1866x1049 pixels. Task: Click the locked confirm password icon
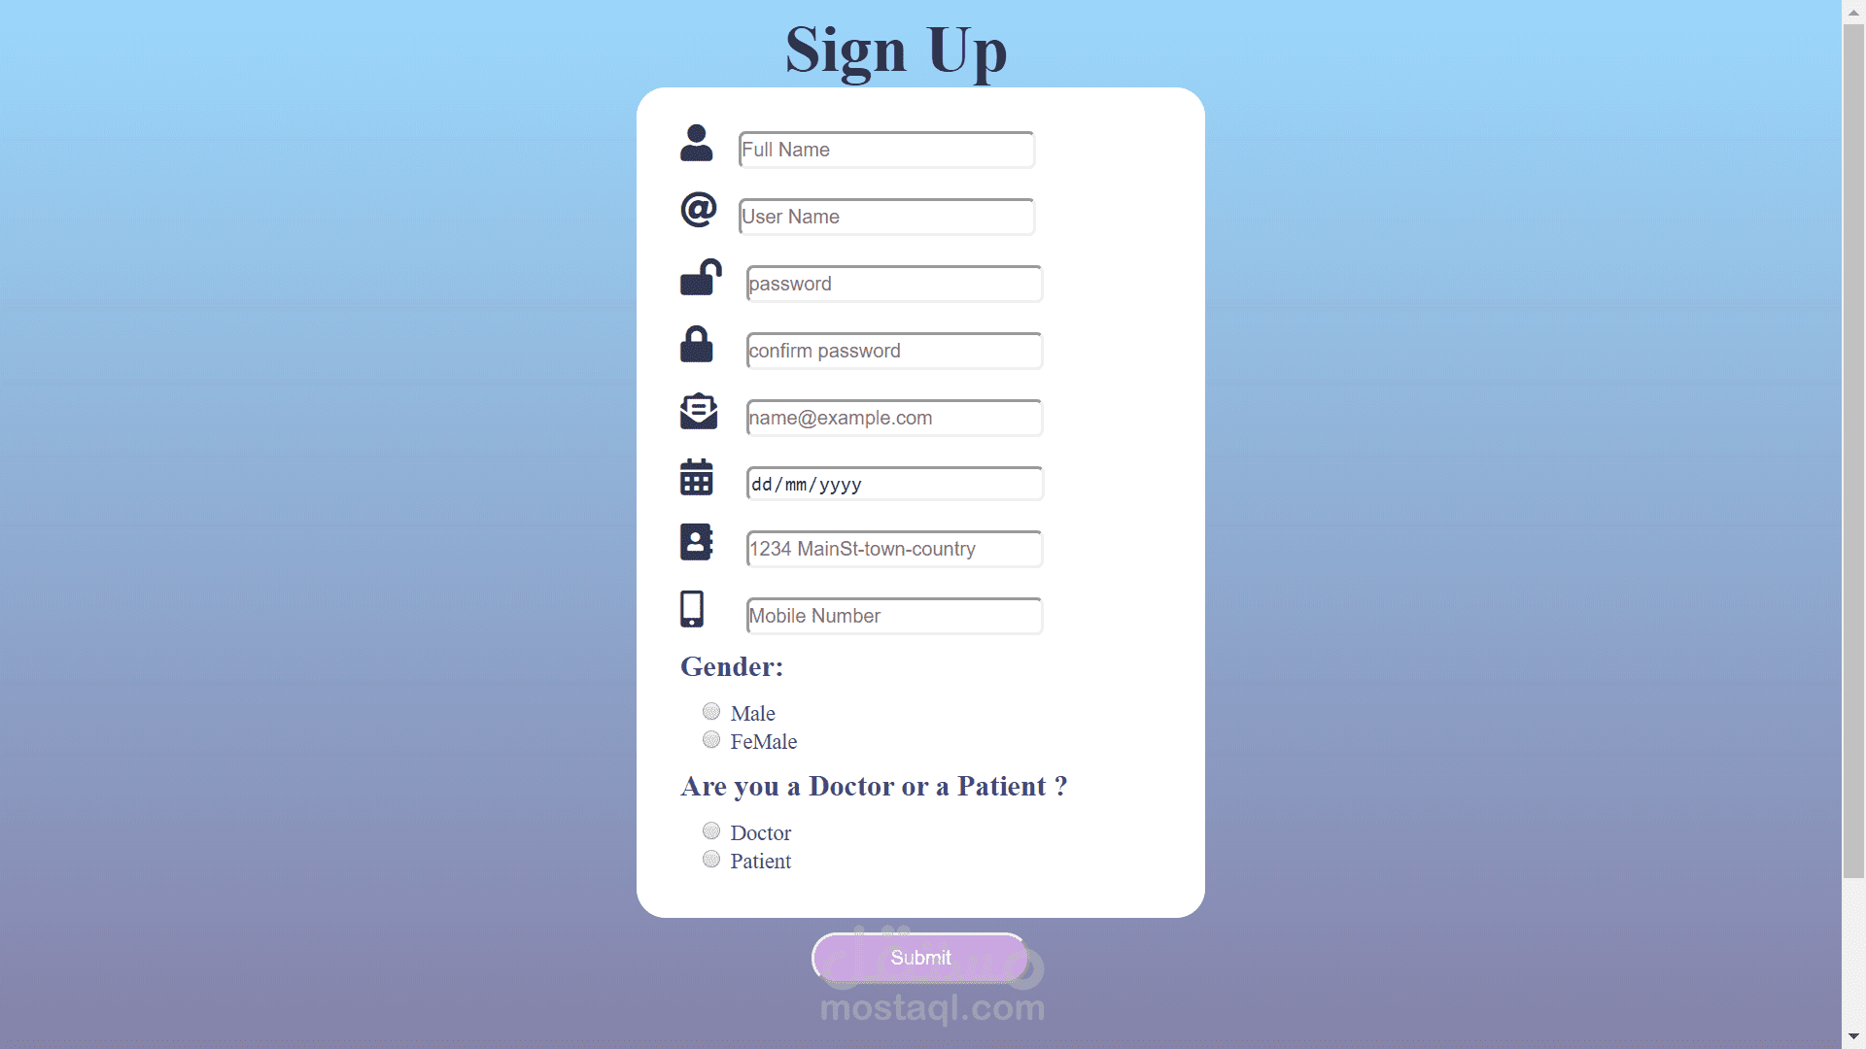pos(696,346)
